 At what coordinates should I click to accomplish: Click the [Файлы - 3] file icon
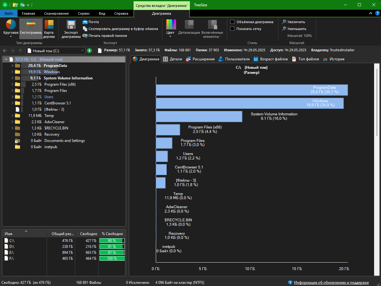click(x=18, y=109)
